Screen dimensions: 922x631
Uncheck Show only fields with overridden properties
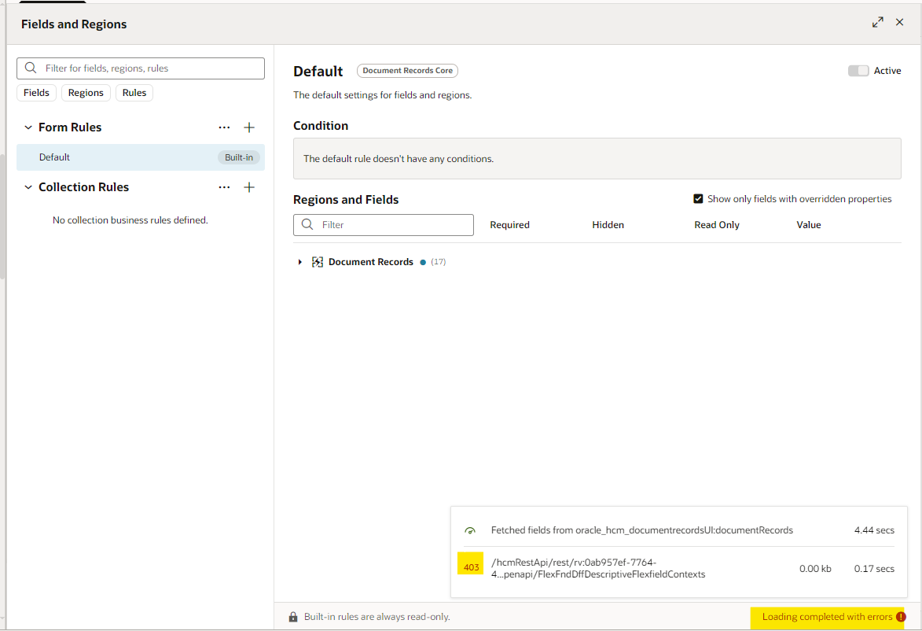click(698, 198)
